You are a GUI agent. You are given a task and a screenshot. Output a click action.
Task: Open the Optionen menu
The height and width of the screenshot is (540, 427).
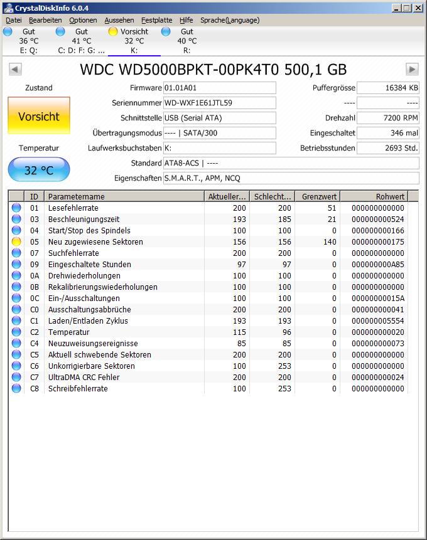tap(83, 20)
